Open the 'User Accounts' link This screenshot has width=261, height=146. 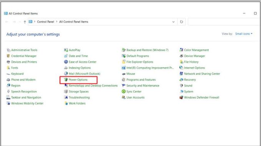coord(135,97)
